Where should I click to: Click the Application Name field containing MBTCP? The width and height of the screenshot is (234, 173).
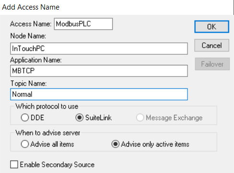click(99, 71)
